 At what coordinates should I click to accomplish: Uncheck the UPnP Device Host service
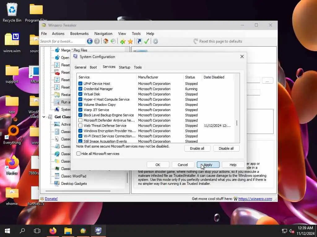(80, 84)
